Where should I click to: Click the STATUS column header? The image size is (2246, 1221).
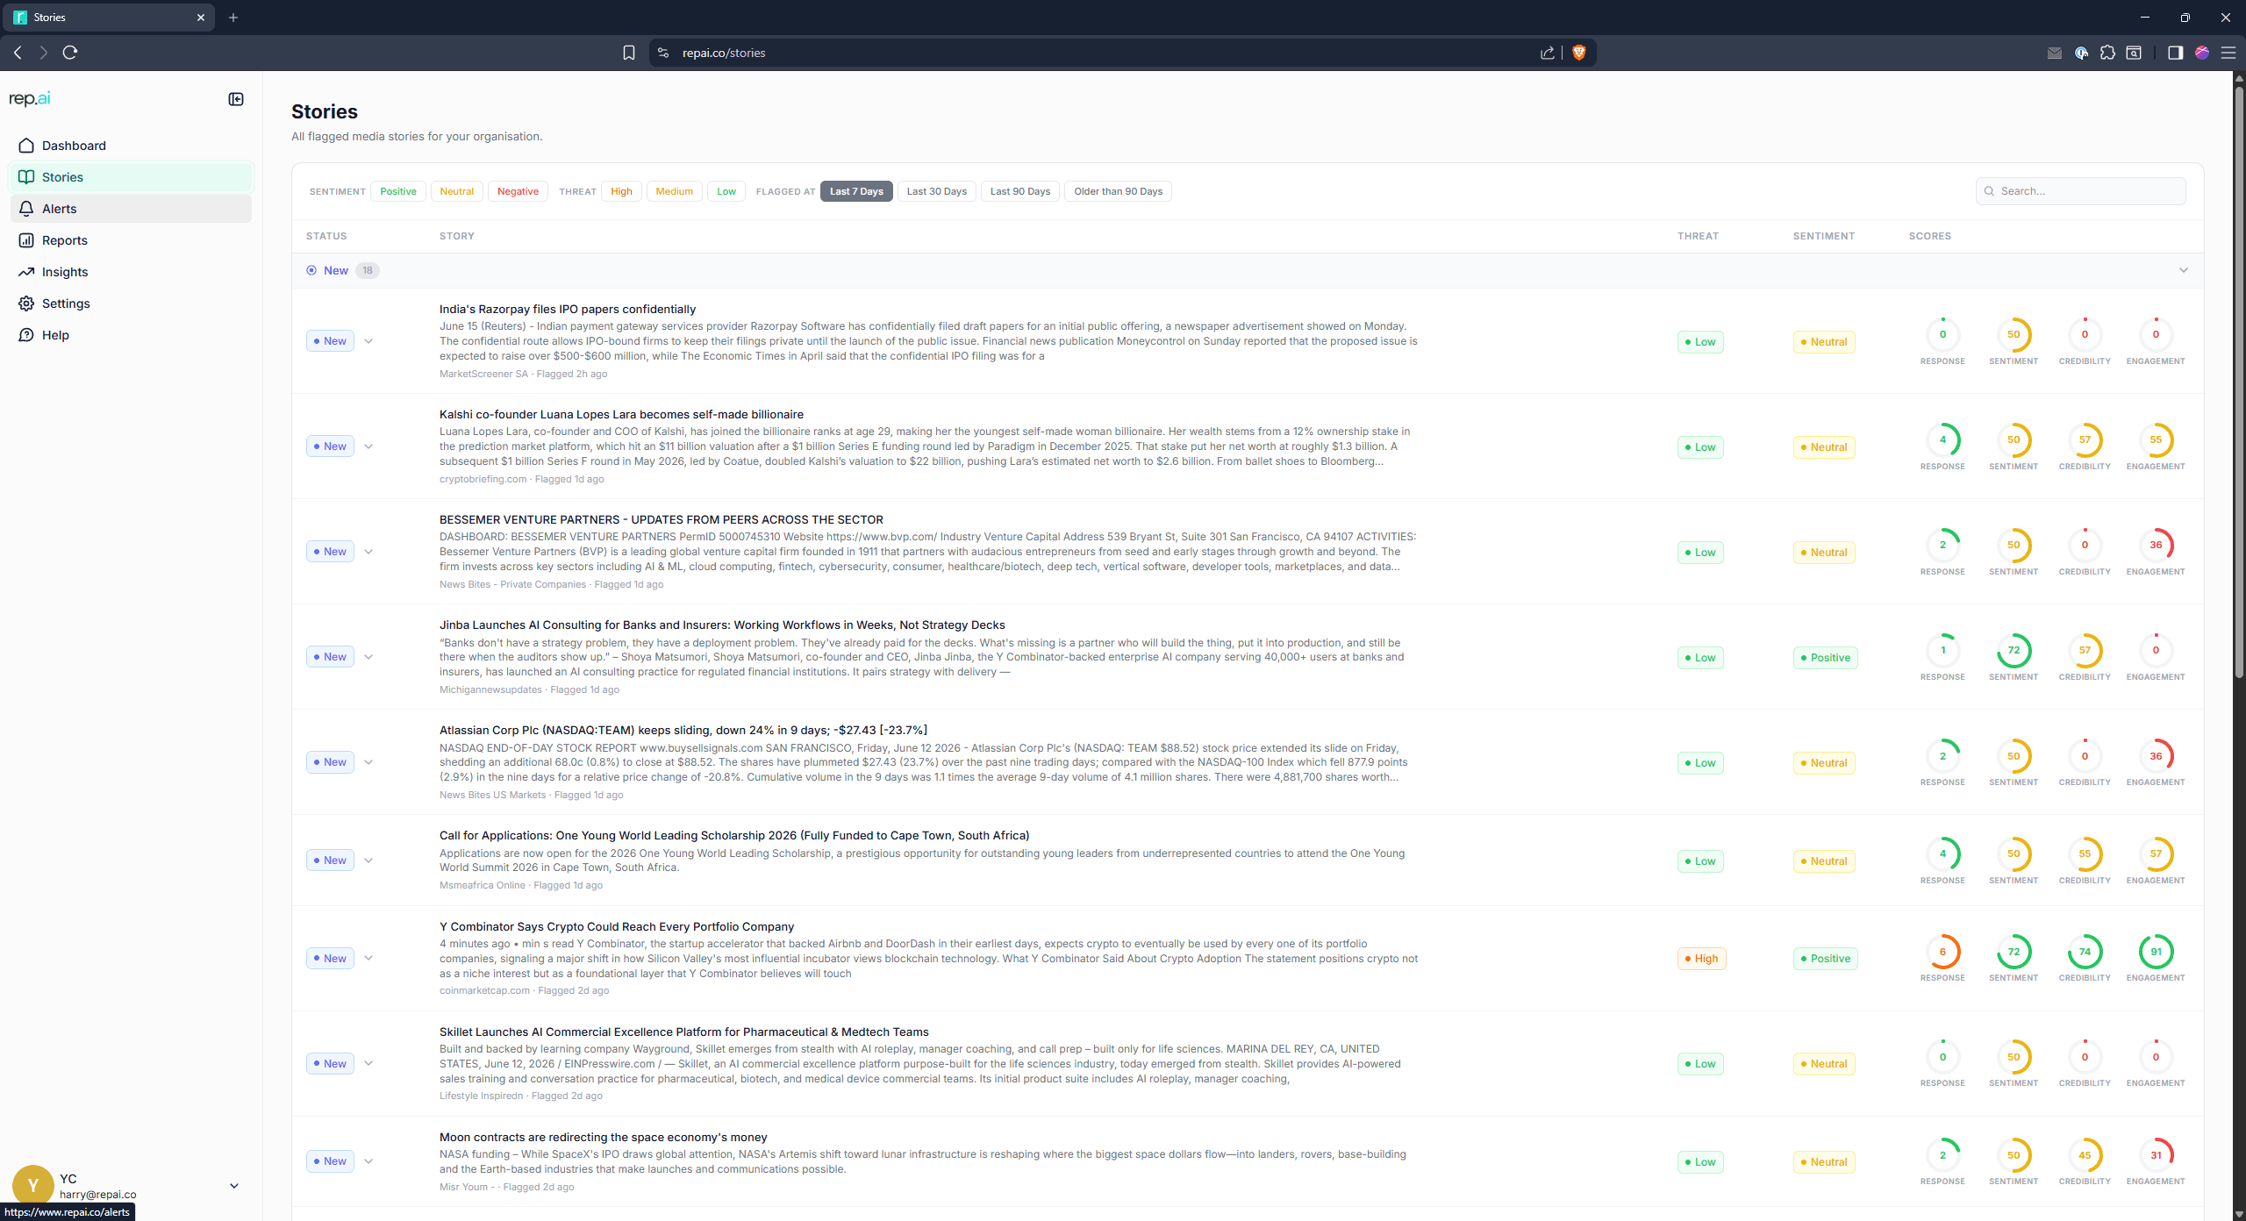[326, 236]
